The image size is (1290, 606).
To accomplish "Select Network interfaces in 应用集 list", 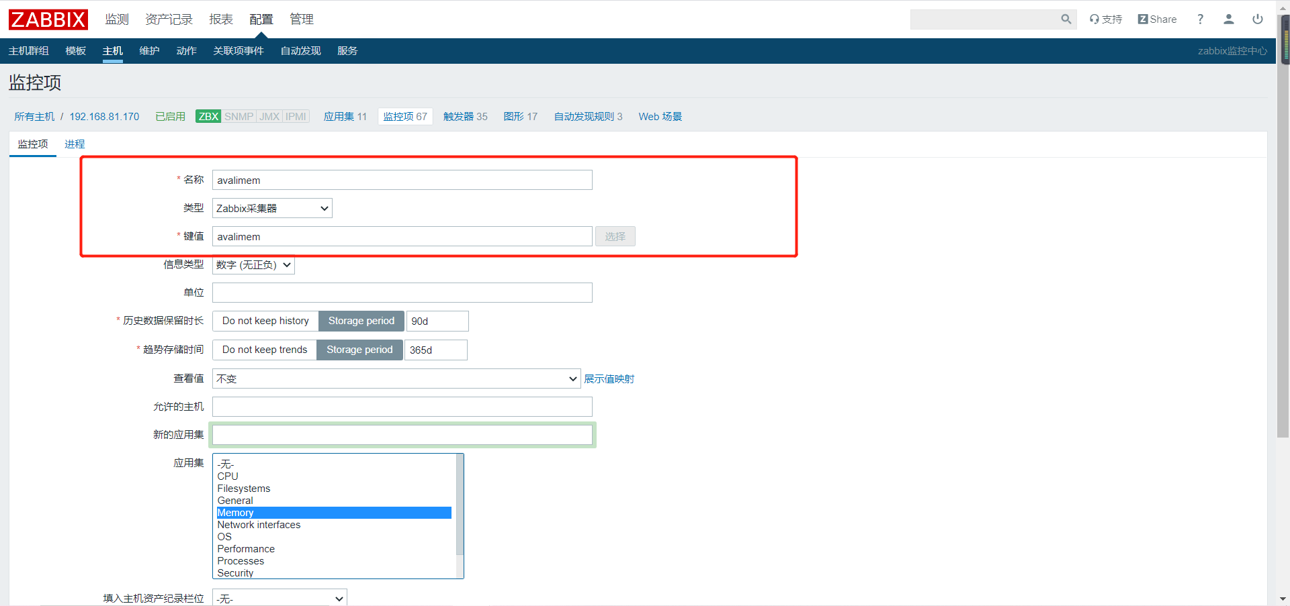I will [334, 525].
